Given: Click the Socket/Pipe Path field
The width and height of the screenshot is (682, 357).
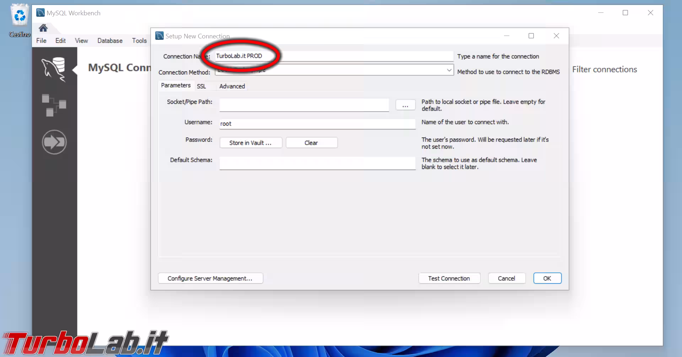Looking at the screenshot, I should [304, 105].
